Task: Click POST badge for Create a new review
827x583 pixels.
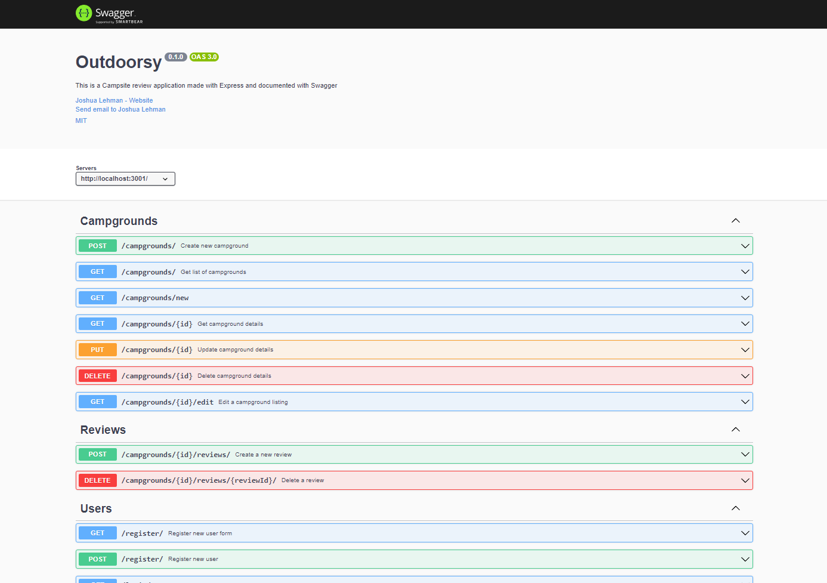Action: (98, 454)
